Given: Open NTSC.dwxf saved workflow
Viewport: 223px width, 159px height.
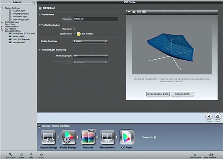Looking at the screenshot, I should tap(19, 36).
